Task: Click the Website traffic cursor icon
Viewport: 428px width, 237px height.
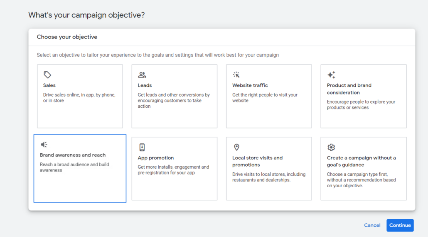Action: (x=236, y=75)
